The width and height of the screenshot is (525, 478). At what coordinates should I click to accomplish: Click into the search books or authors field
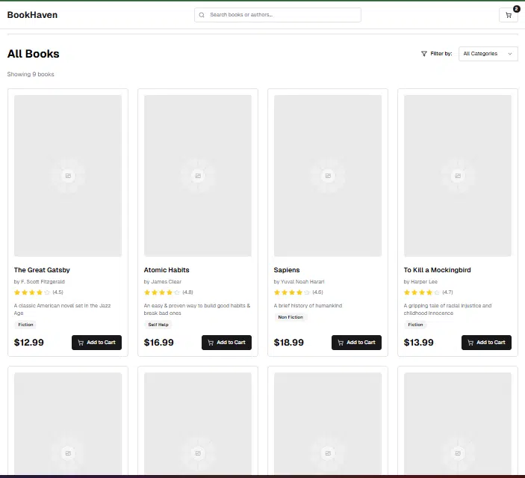[278, 15]
